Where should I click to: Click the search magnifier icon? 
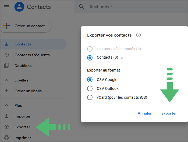point(81,7)
